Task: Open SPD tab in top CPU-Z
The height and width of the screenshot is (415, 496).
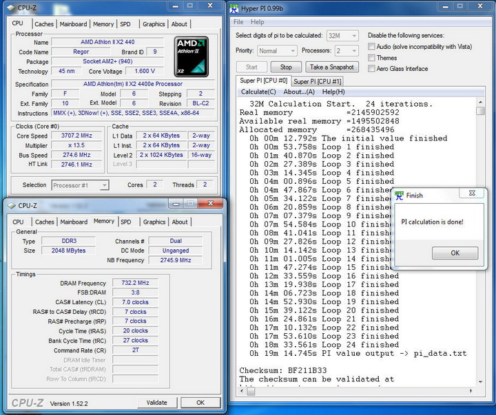Action: (125, 24)
